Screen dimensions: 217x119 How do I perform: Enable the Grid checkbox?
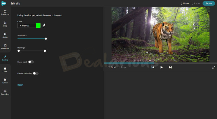pos(109,67)
